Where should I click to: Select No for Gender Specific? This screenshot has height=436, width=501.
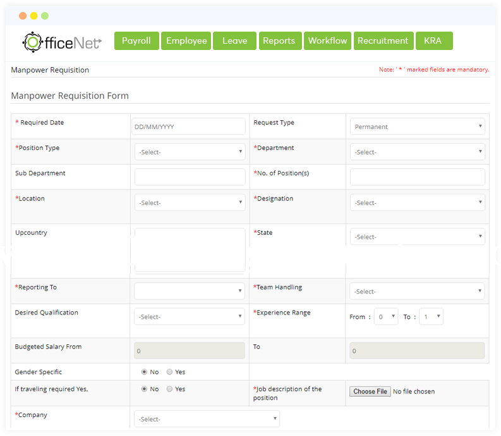144,371
